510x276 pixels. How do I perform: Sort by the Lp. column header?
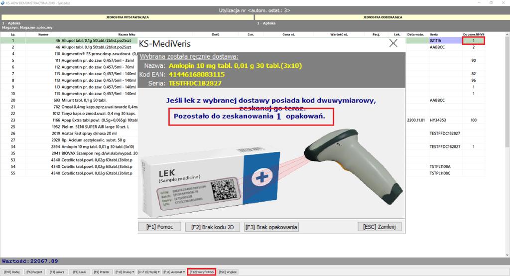tap(13, 34)
